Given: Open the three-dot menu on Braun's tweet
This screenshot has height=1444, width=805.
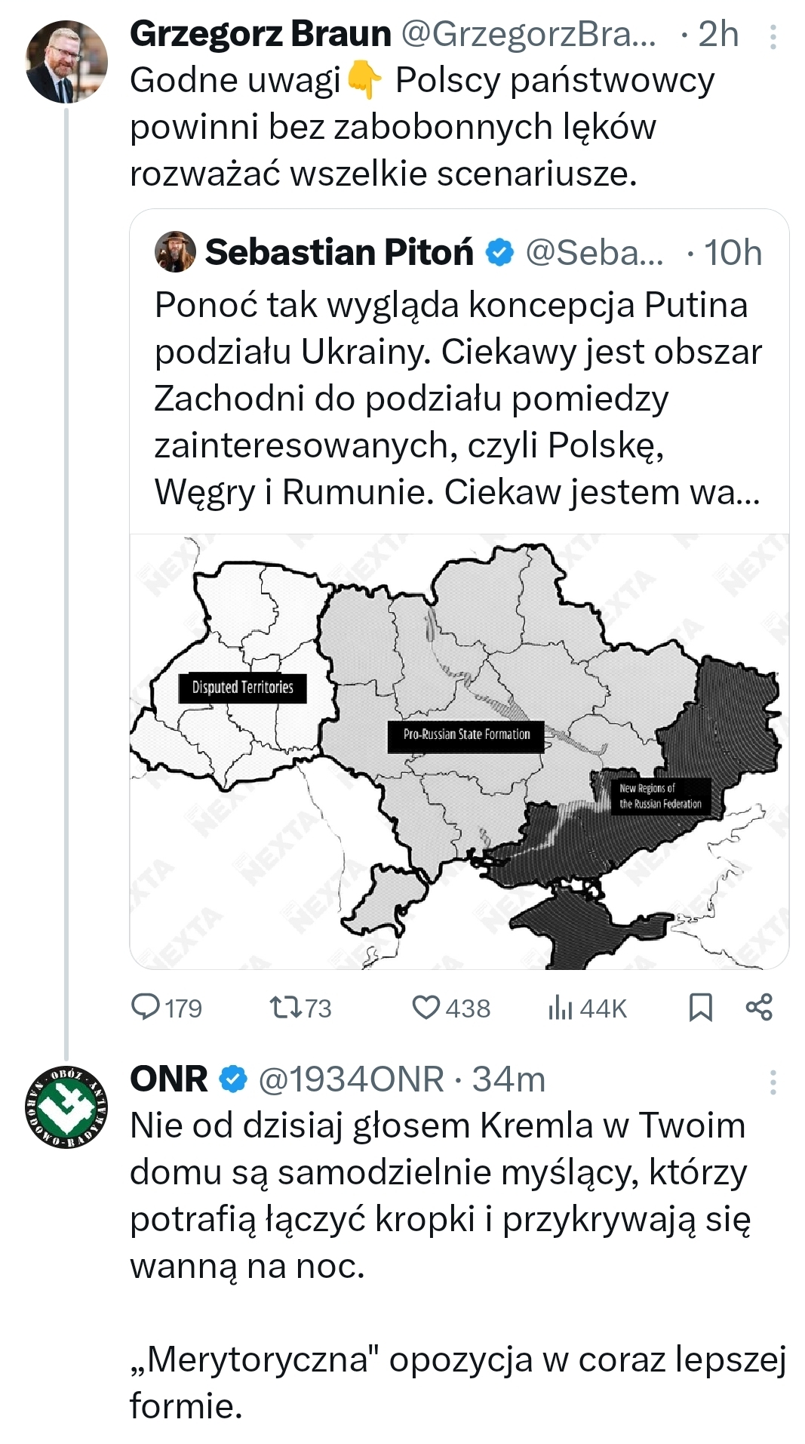Looking at the screenshot, I should [773, 36].
